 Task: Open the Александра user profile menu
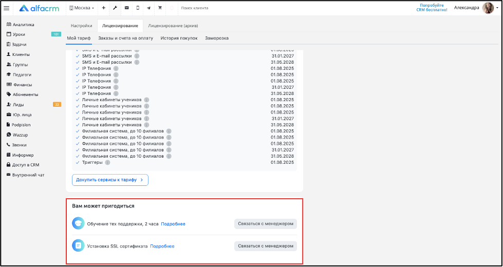(x=473, y=8)
